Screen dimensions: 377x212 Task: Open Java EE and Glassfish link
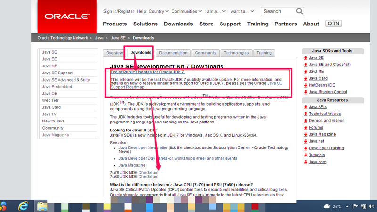click(329, 65)
